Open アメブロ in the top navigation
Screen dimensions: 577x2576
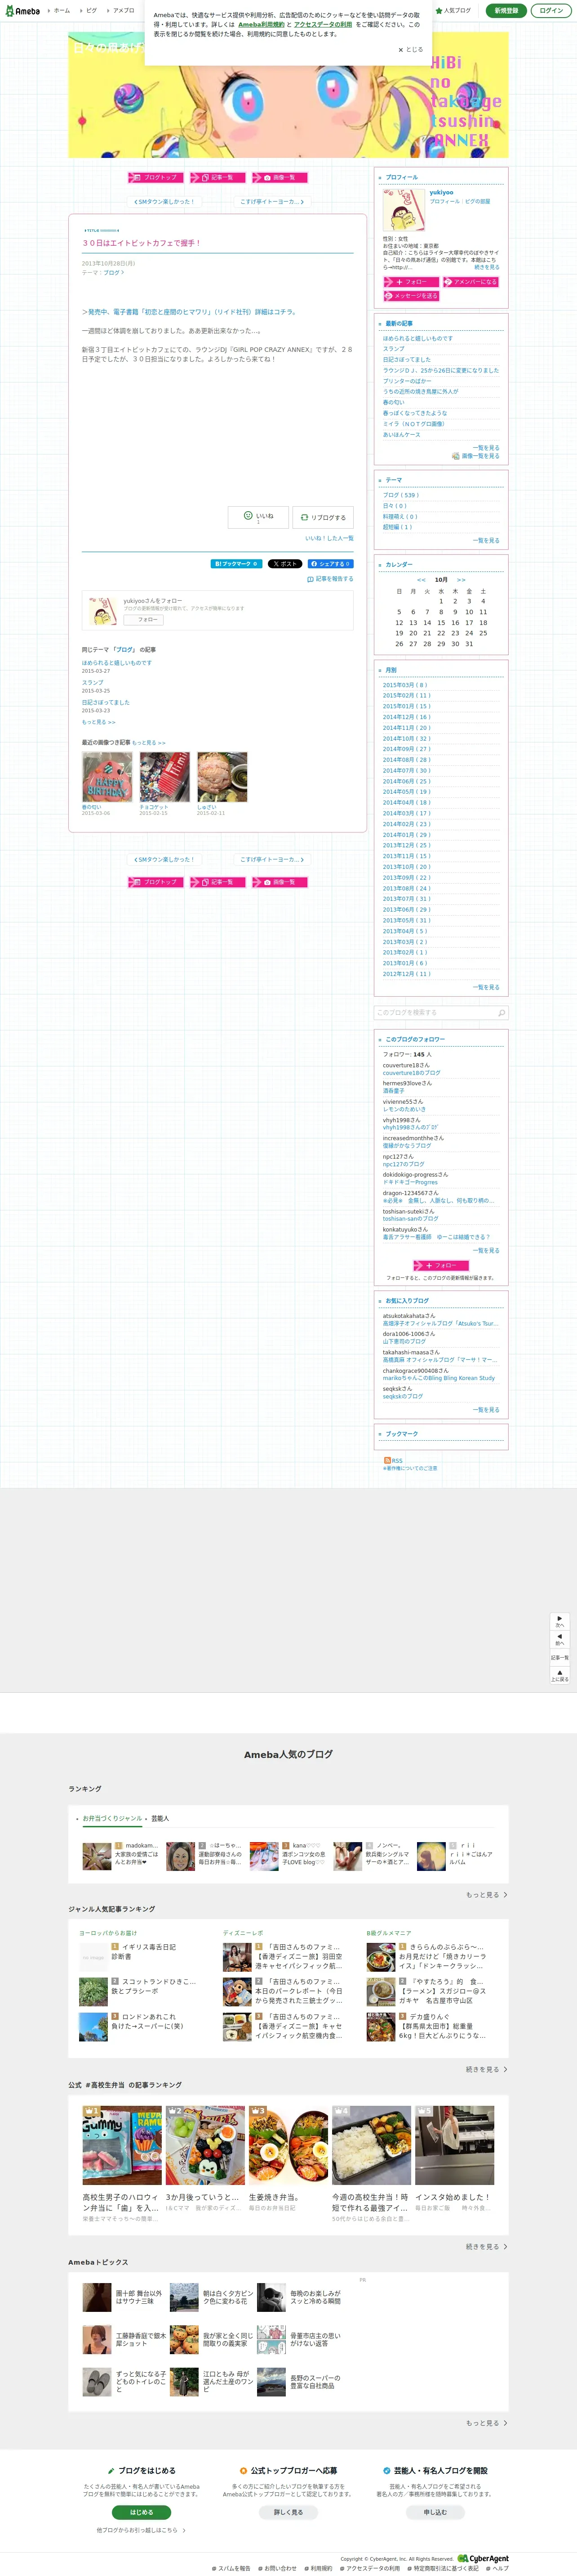click(124, 11)
